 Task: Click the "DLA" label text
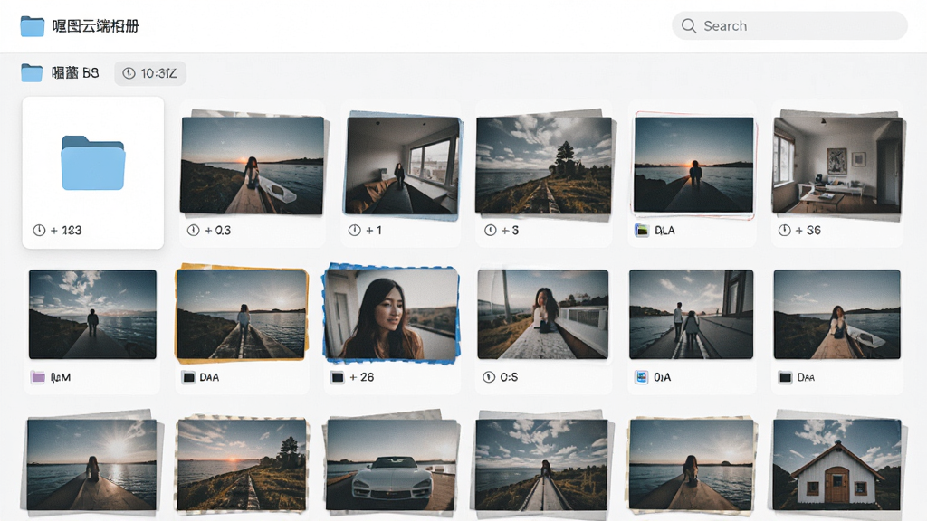(x=664, y=231)
